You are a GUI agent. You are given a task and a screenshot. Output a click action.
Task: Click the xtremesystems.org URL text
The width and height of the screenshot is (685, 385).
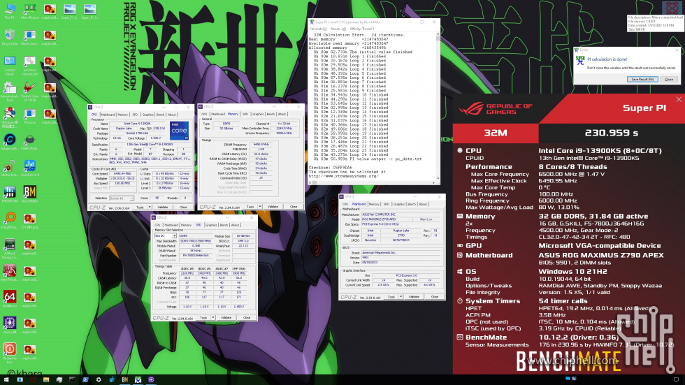(x=344, y=176)
